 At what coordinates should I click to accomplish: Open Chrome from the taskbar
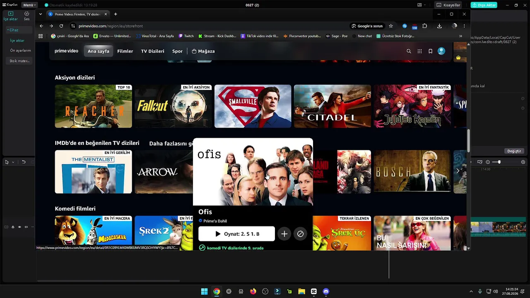click(217, 291)
